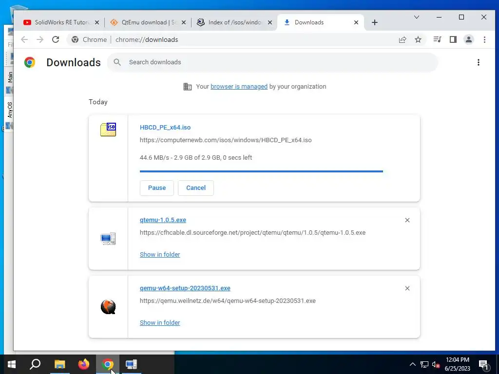This screenshot has width=499, height=374.
Task: Click the HBCD_PE_x64.iso download progress bar
Action: 261,171
